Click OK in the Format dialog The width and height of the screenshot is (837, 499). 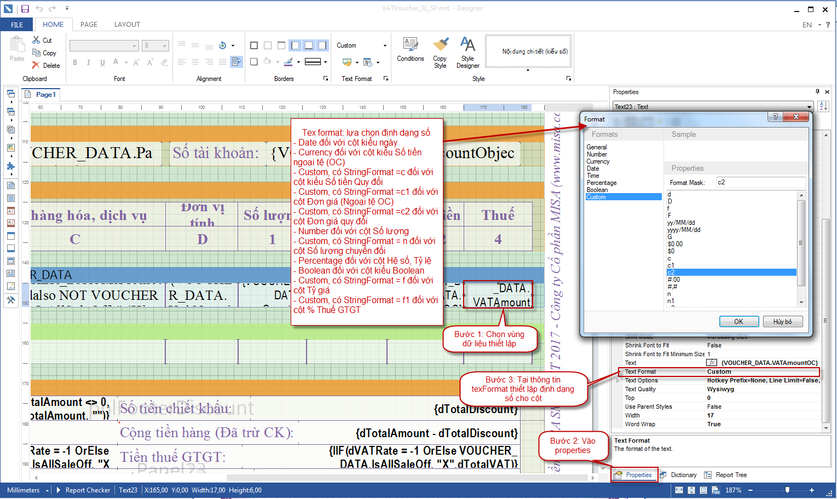point(738,322)
